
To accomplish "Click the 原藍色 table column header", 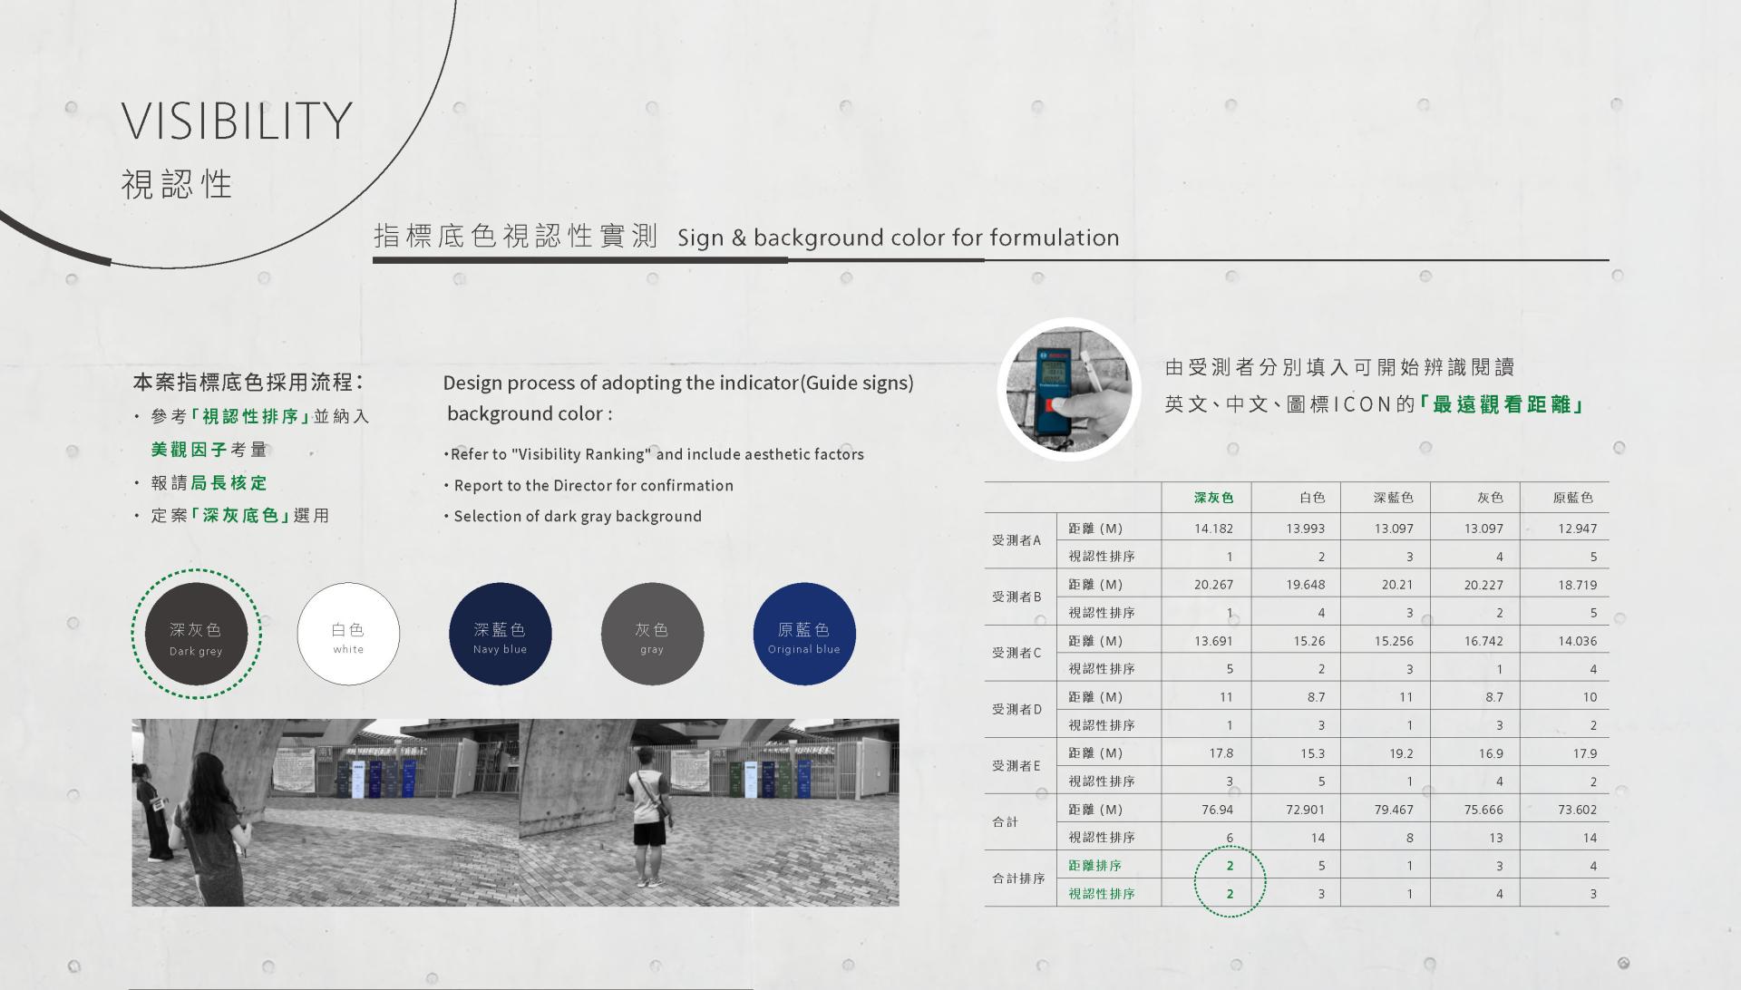I will coord(1573,498).
